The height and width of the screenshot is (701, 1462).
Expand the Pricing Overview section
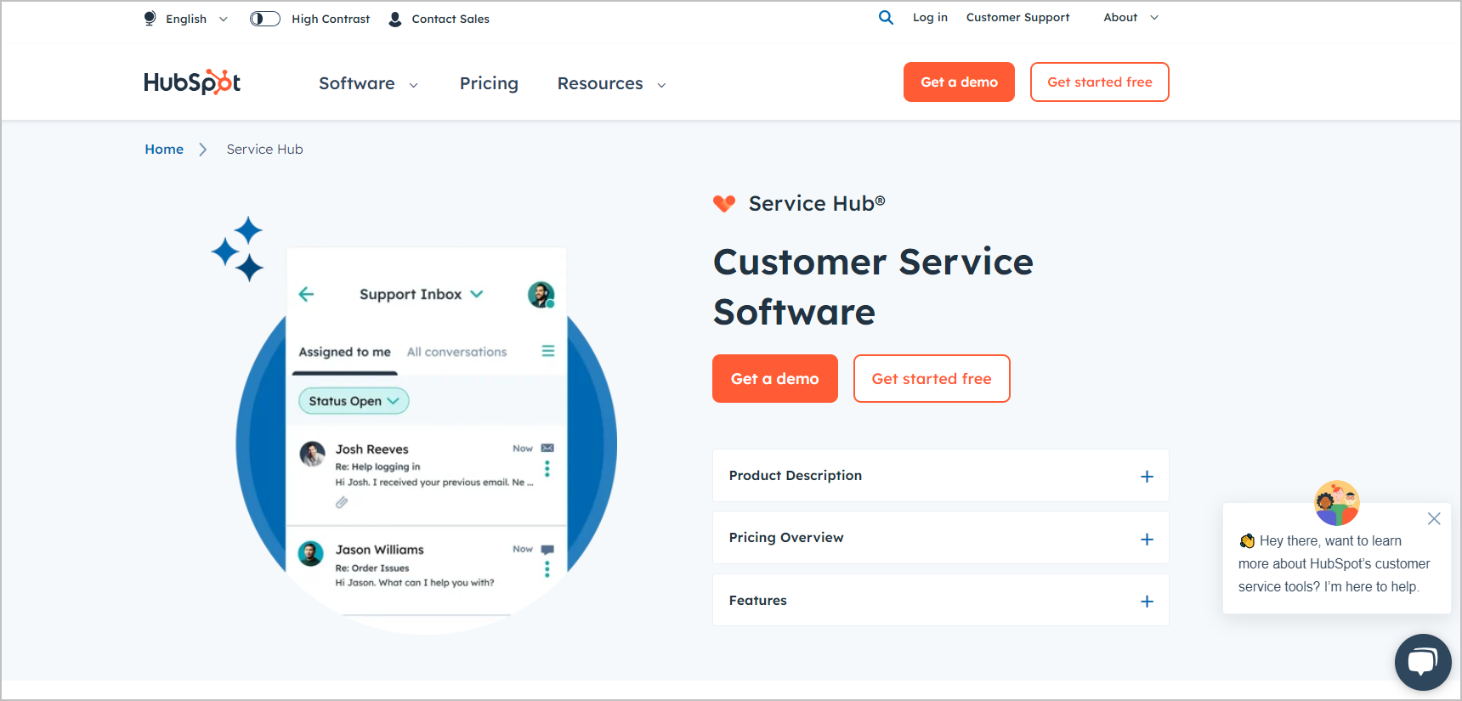tap(941, 538)
